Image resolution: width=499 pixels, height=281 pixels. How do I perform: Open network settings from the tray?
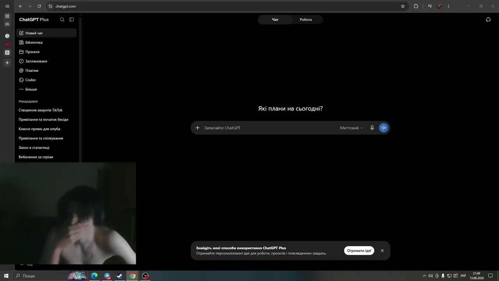(449, 276)
